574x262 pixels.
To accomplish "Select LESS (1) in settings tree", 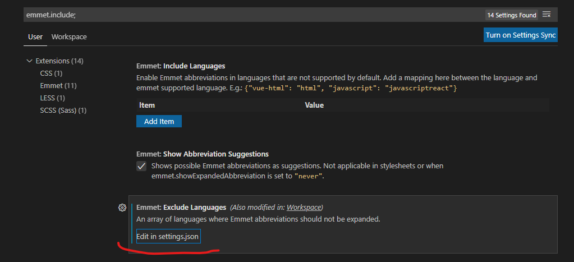I will (x=52, y=98).
